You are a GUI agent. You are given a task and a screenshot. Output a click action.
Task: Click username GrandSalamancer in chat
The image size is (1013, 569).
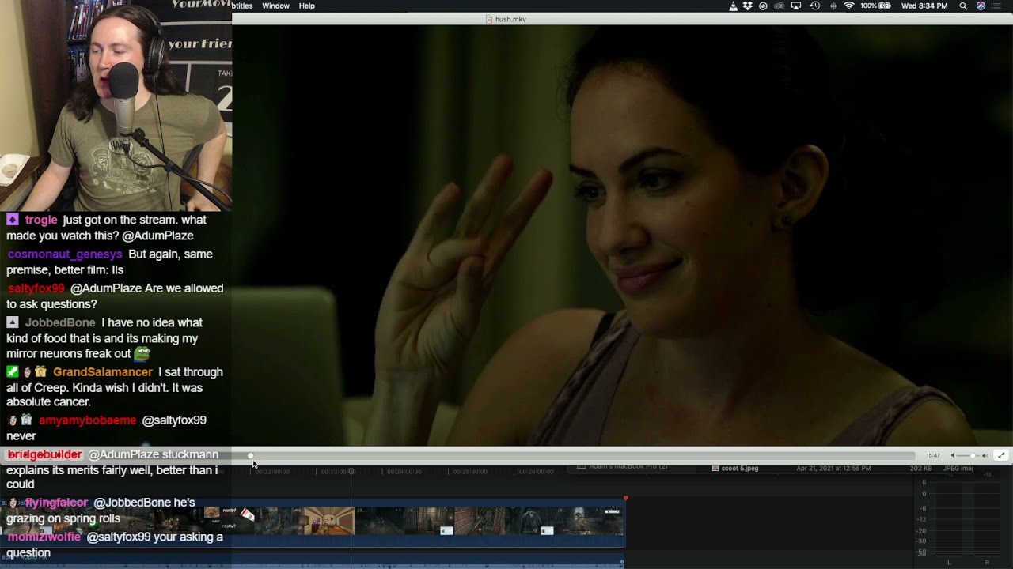coord(103,372)
